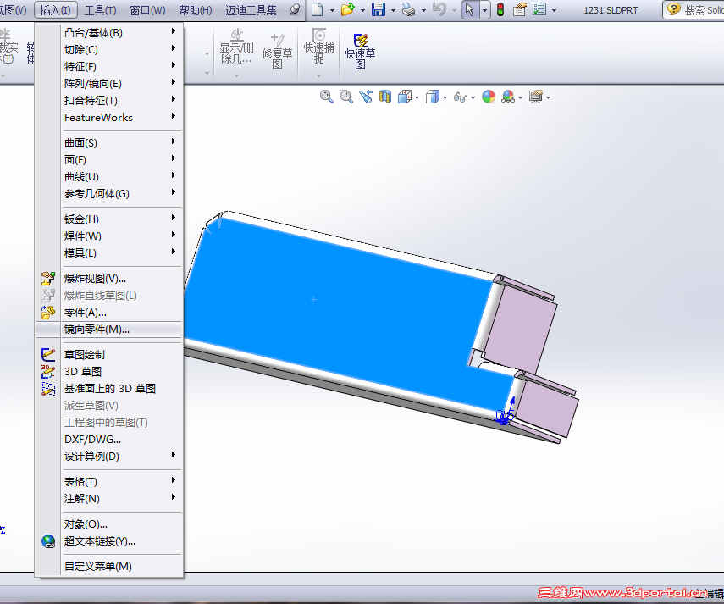The image size is (724, 604).
Task: Open the 插入(I) menu
Action: point(55,9)
